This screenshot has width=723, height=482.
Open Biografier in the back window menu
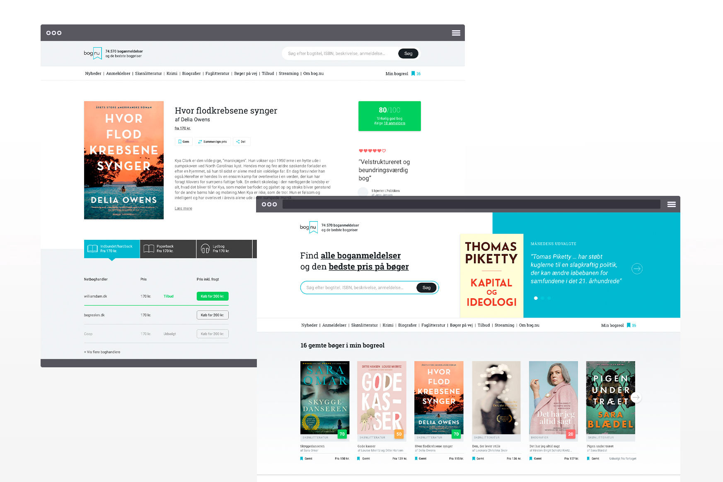[x=191, y=74]
